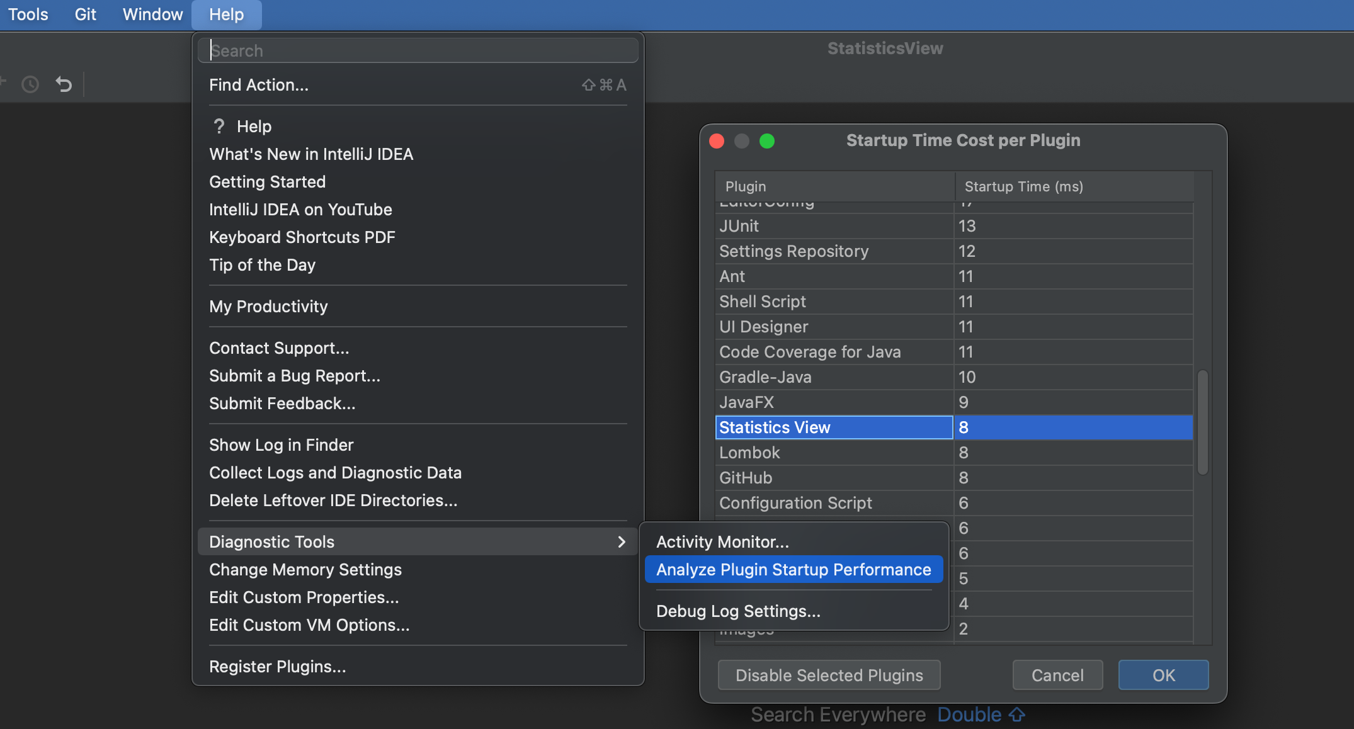Open the Git menu
Image resolution: width=1354 pixels, height=729 pixels.
tap(85, 14)
